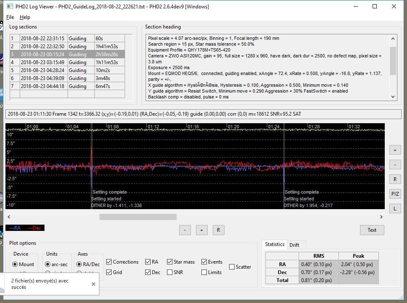Click horizontal zoom in plus button below graph
The width and height of the screenshot is (407, 303).
point(201,230)
